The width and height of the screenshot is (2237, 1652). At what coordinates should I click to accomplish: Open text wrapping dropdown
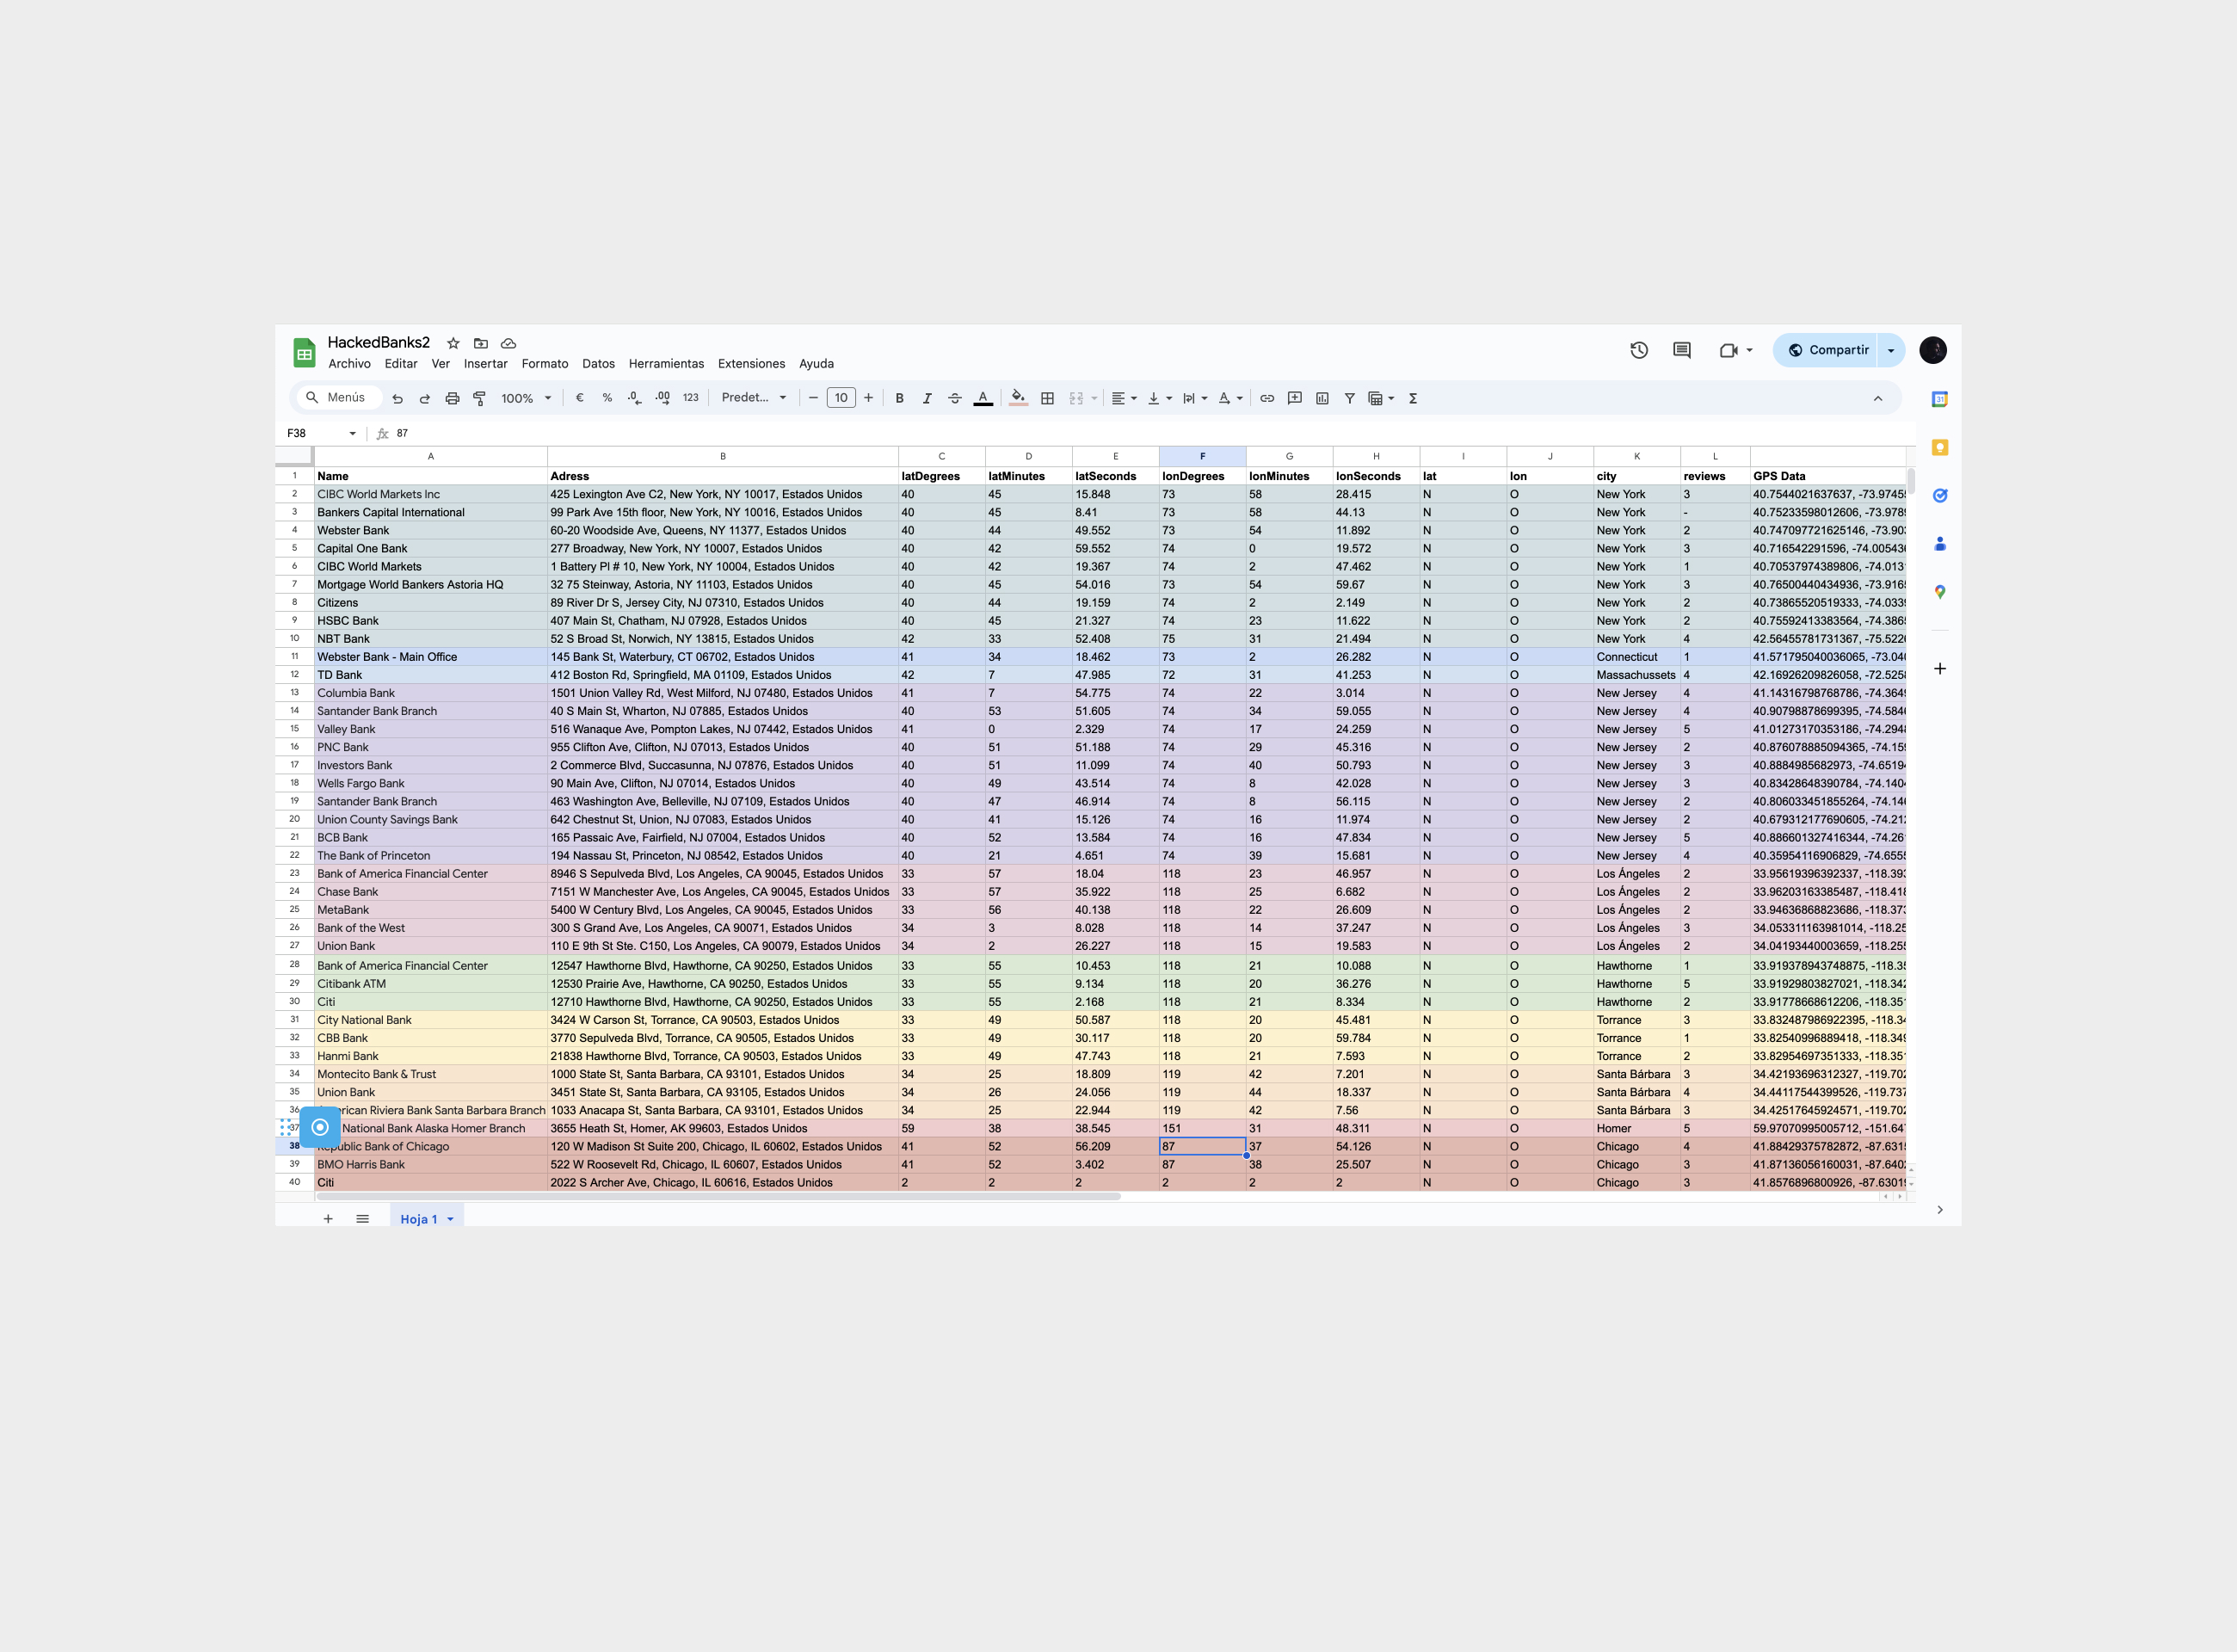tap(1195, 398)
